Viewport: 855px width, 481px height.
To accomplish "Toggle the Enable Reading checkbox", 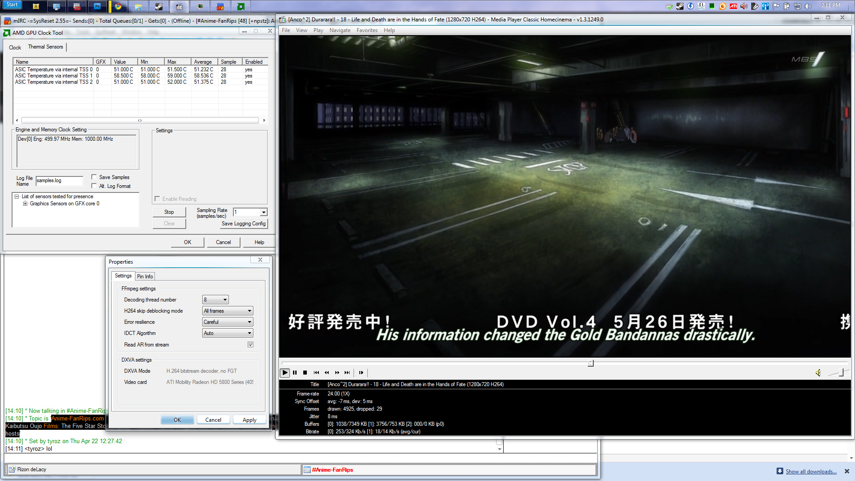I will 157,199.
